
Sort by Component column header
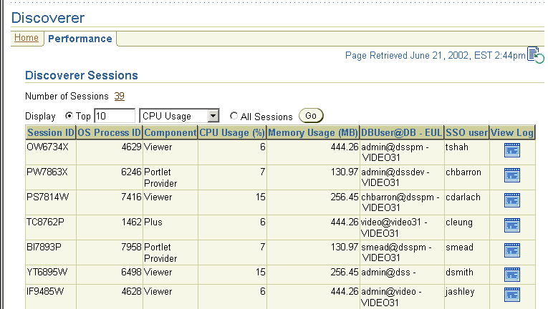click(170, 132)
